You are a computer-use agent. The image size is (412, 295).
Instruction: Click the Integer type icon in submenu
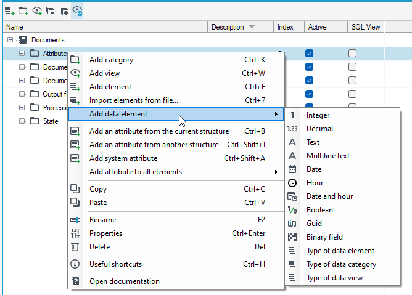(292, 115)
